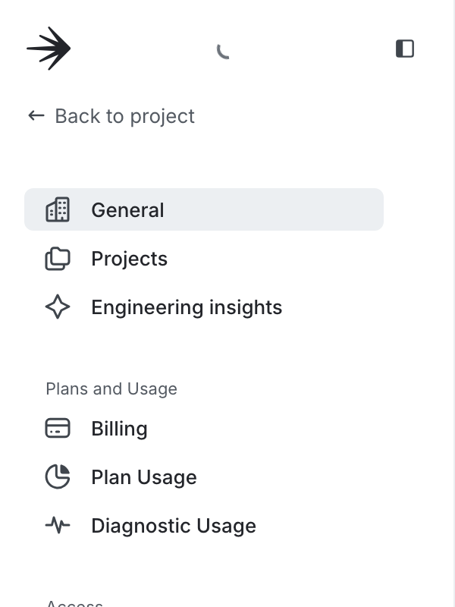Select the General building icon
This screenshot has height=607, width=455.
(58, 209)
